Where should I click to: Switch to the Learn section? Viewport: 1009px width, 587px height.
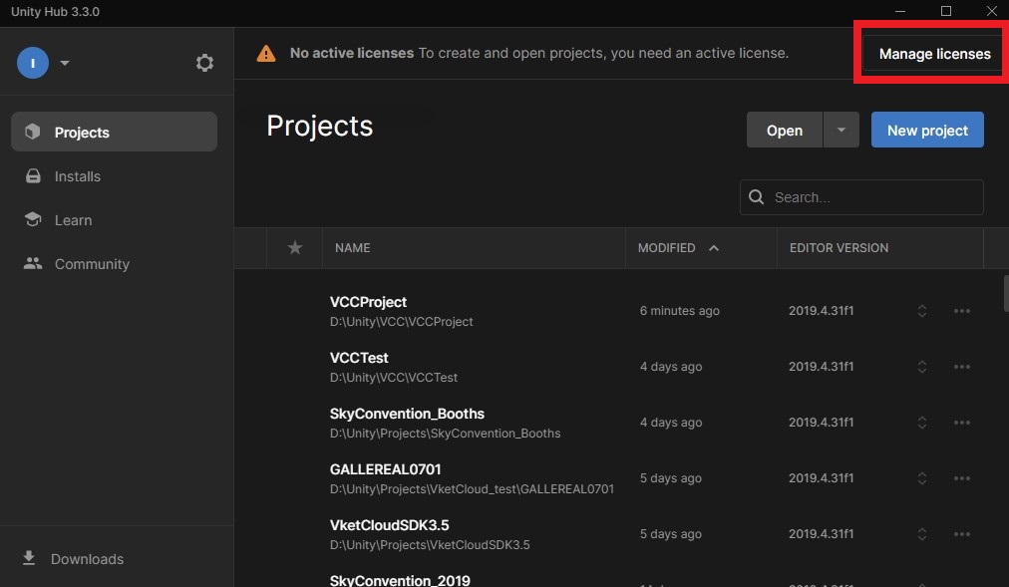(73, 220)
